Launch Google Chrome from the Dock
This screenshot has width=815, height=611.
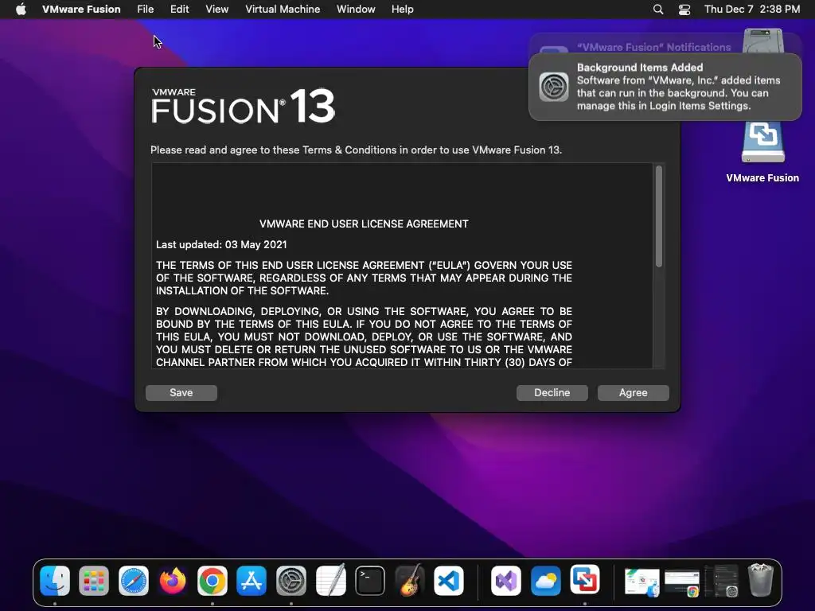(x=212, y=580)
